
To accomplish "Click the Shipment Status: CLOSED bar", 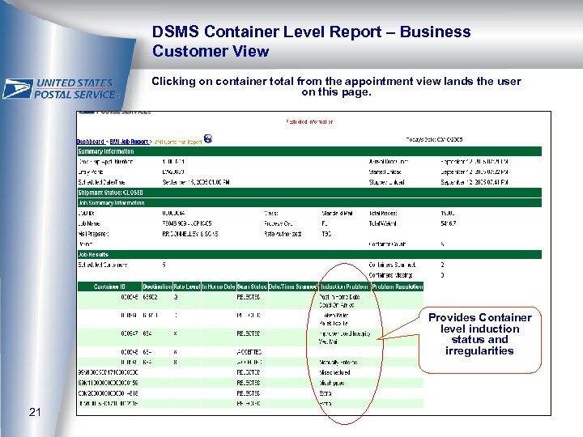I will [309, 193].
